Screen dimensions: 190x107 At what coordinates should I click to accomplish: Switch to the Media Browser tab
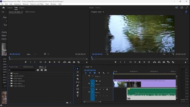28,67
